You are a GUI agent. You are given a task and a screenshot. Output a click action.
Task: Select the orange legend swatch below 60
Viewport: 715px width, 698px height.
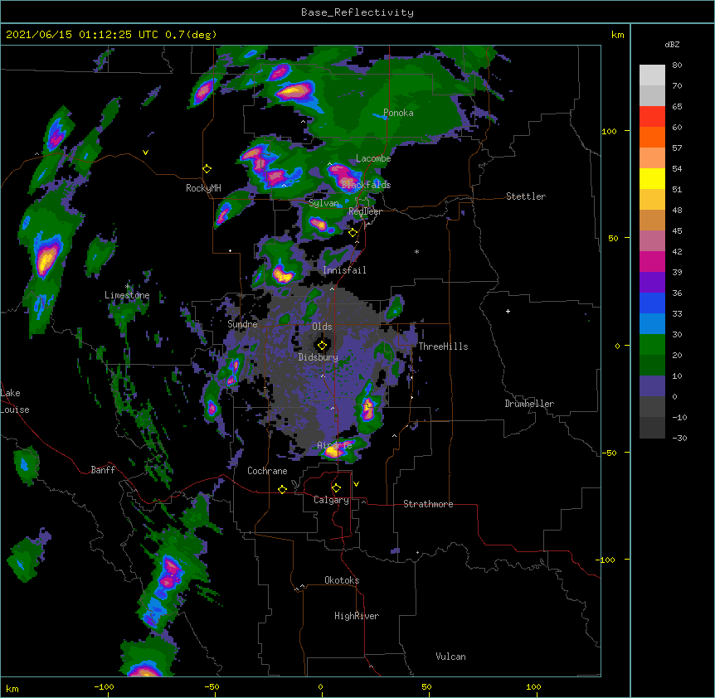tap(652, 137)
